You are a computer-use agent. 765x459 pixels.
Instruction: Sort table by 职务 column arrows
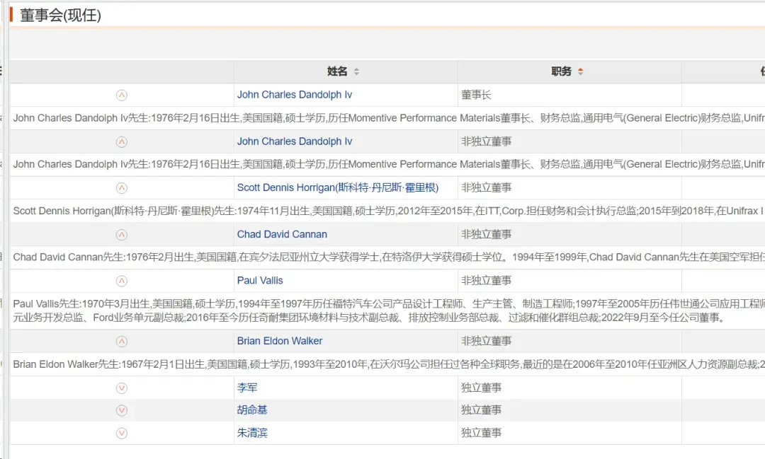580,71
